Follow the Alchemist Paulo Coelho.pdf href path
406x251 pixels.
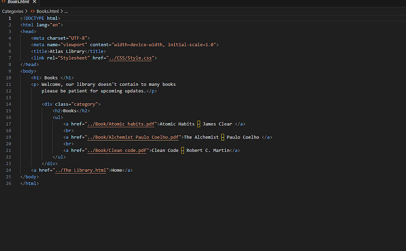tap(133, 137)
